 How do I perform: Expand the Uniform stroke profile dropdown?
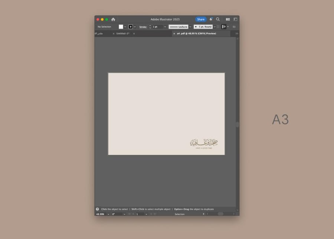(190, 27)
